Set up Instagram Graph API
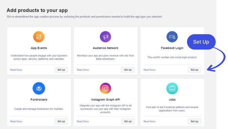The height and width of the screenshot is (129, 228). click(128, 121)
